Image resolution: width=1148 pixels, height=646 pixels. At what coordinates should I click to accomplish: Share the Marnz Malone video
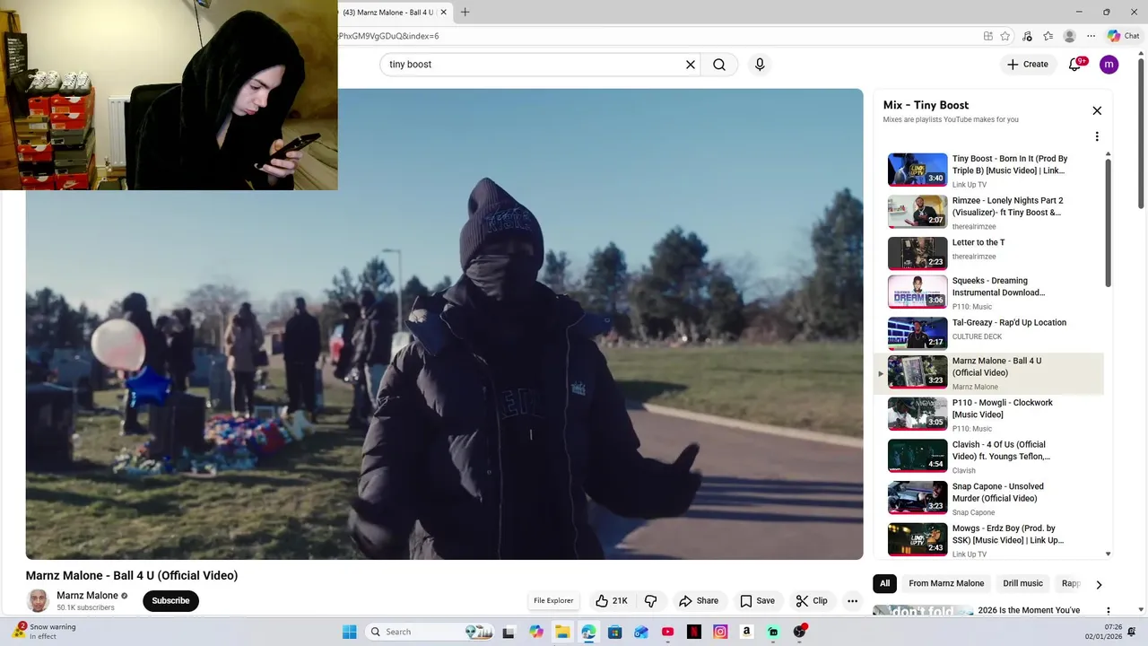(x=699, y=601)
